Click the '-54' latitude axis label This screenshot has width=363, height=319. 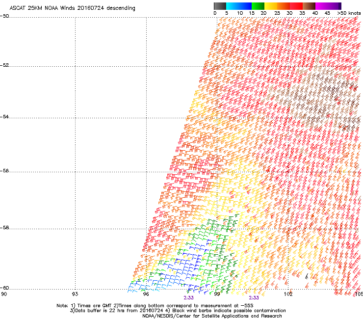[4, 116]
